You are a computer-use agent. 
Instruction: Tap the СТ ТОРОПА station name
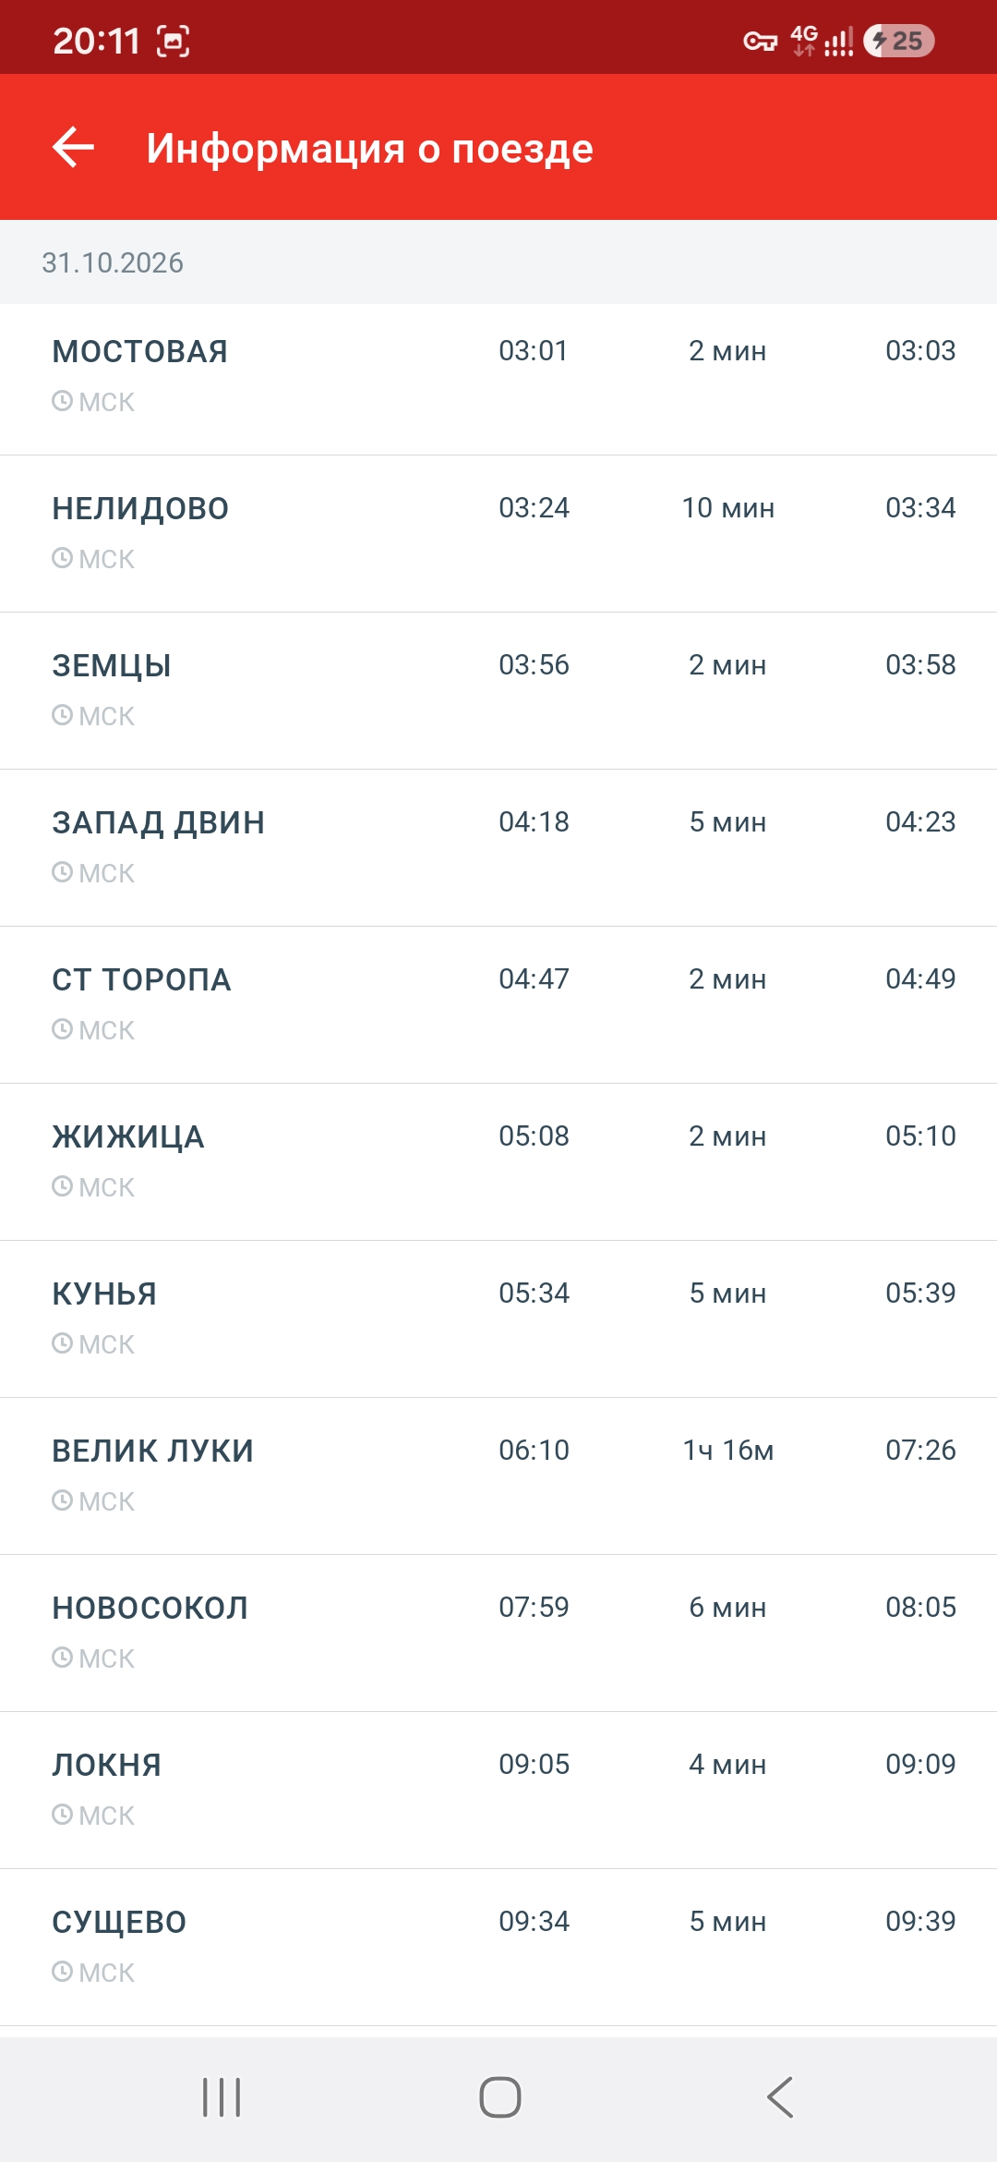click(141, 979)
